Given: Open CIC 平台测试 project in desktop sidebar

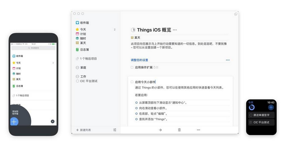Looking at the screenshot, I should point(87,81).
